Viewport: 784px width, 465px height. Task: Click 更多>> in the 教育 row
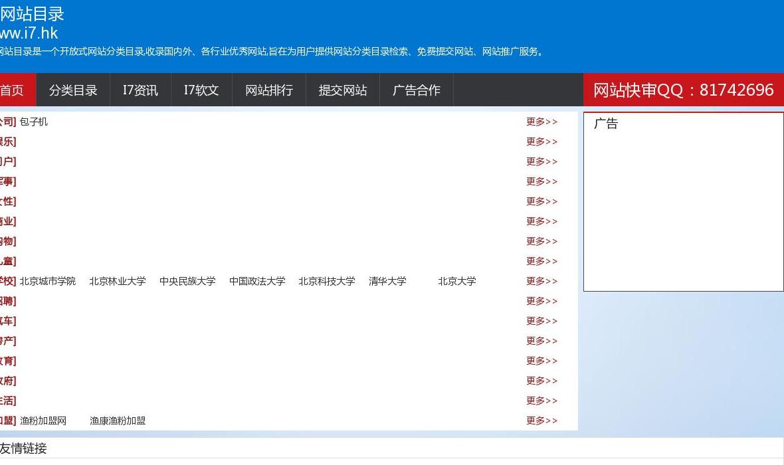point(541,361)
